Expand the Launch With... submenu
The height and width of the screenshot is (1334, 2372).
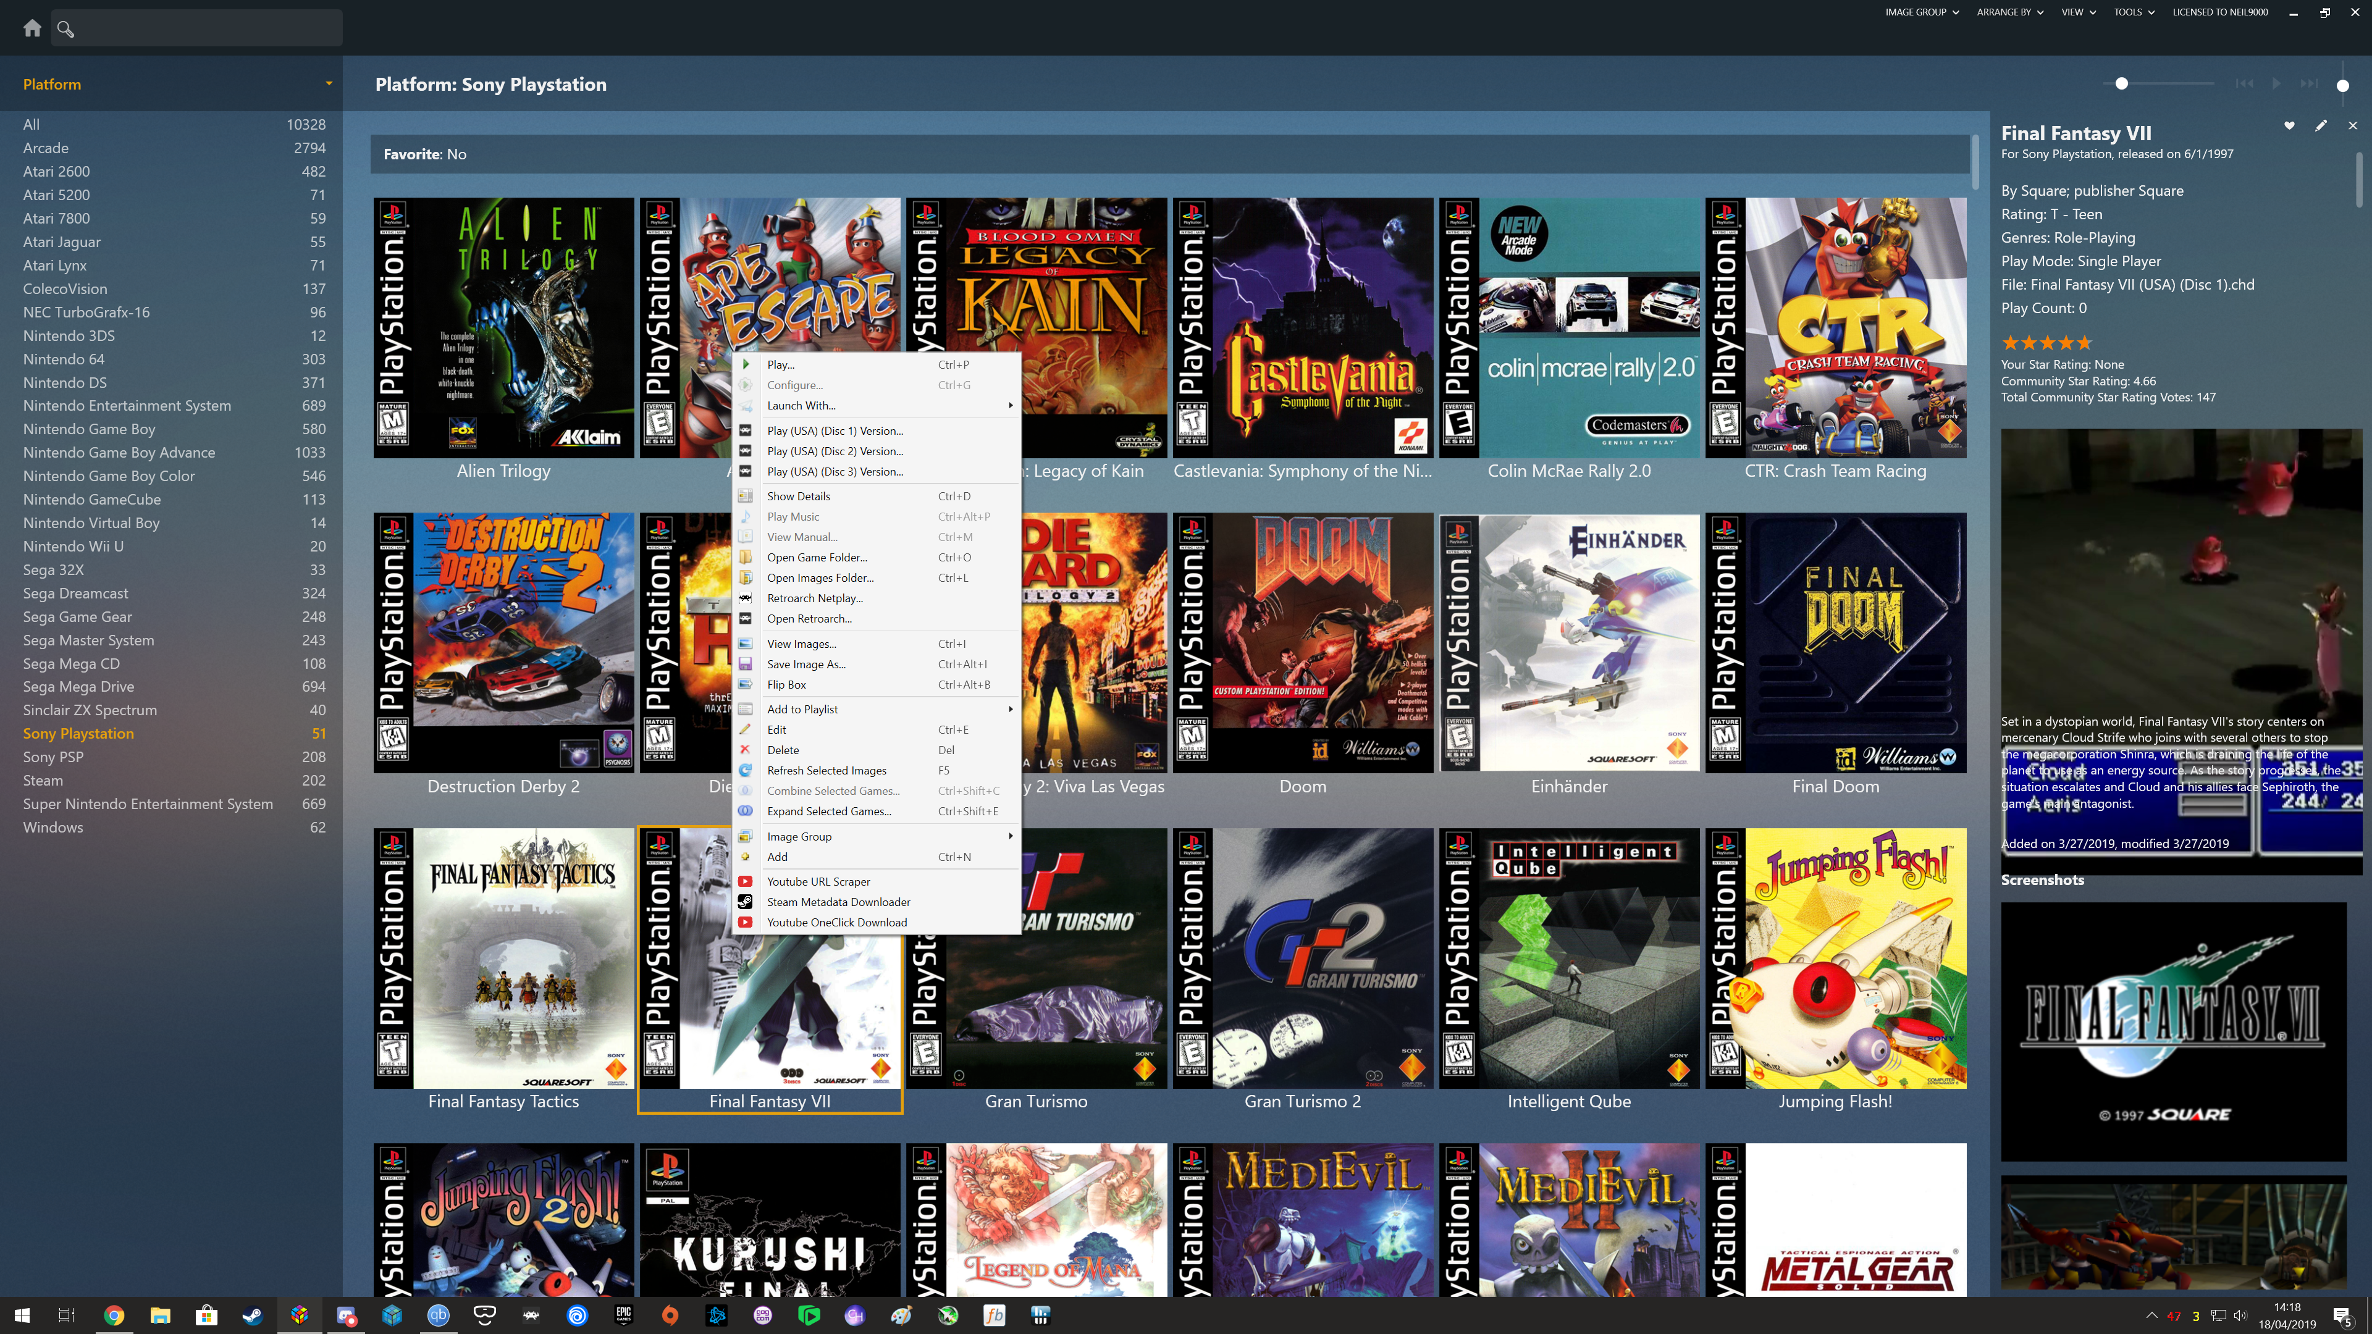[x=877, y=406]
